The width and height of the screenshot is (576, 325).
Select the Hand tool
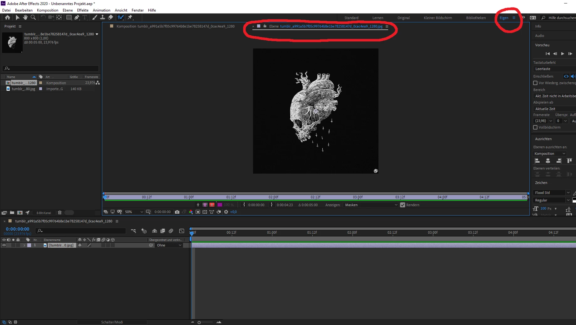click(x=25, y=18)
